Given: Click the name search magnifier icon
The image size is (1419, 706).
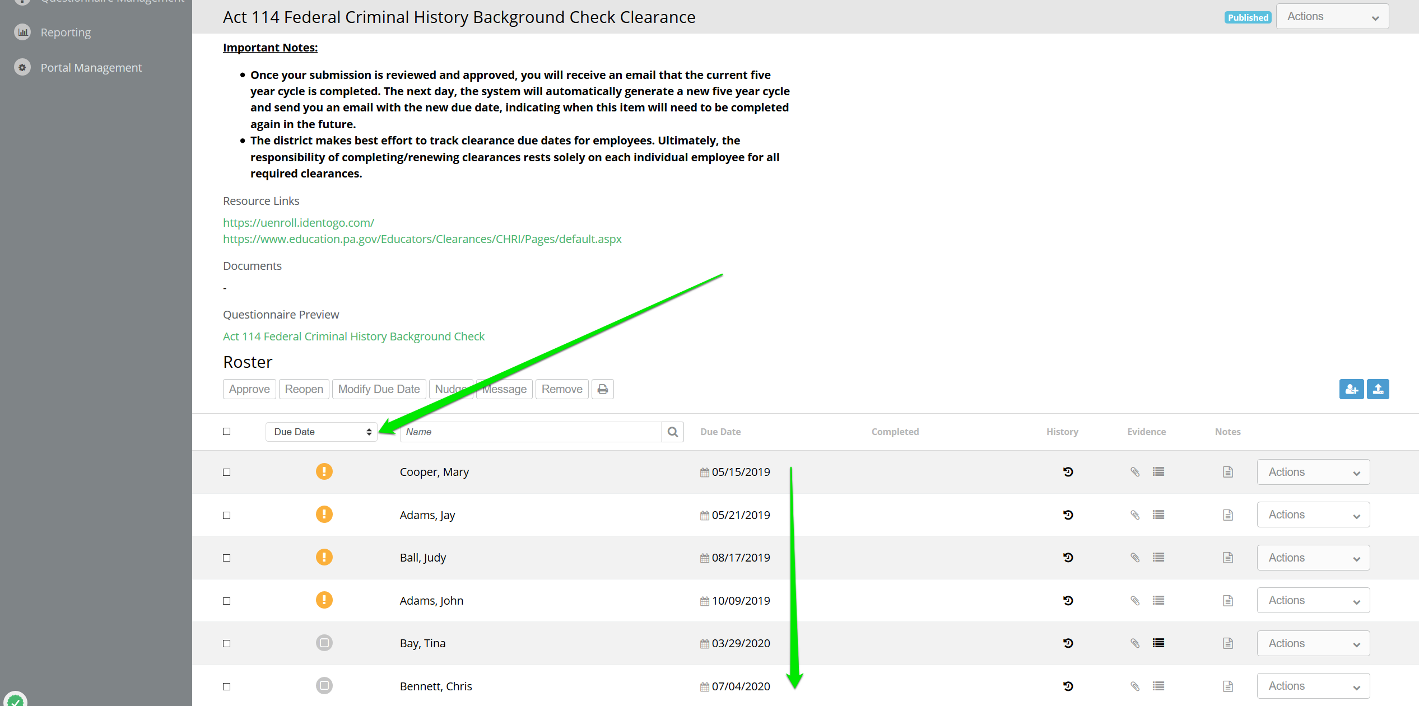Looking at the screenshot, I should [672, 432].
